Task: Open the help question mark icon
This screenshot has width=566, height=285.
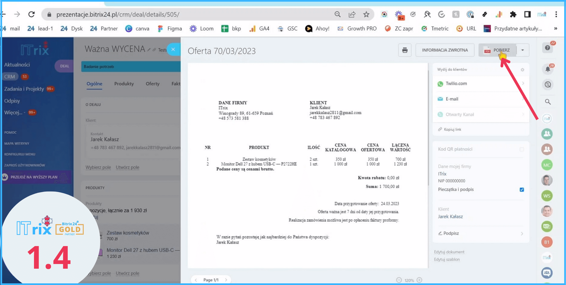Action: pos(547,48)
